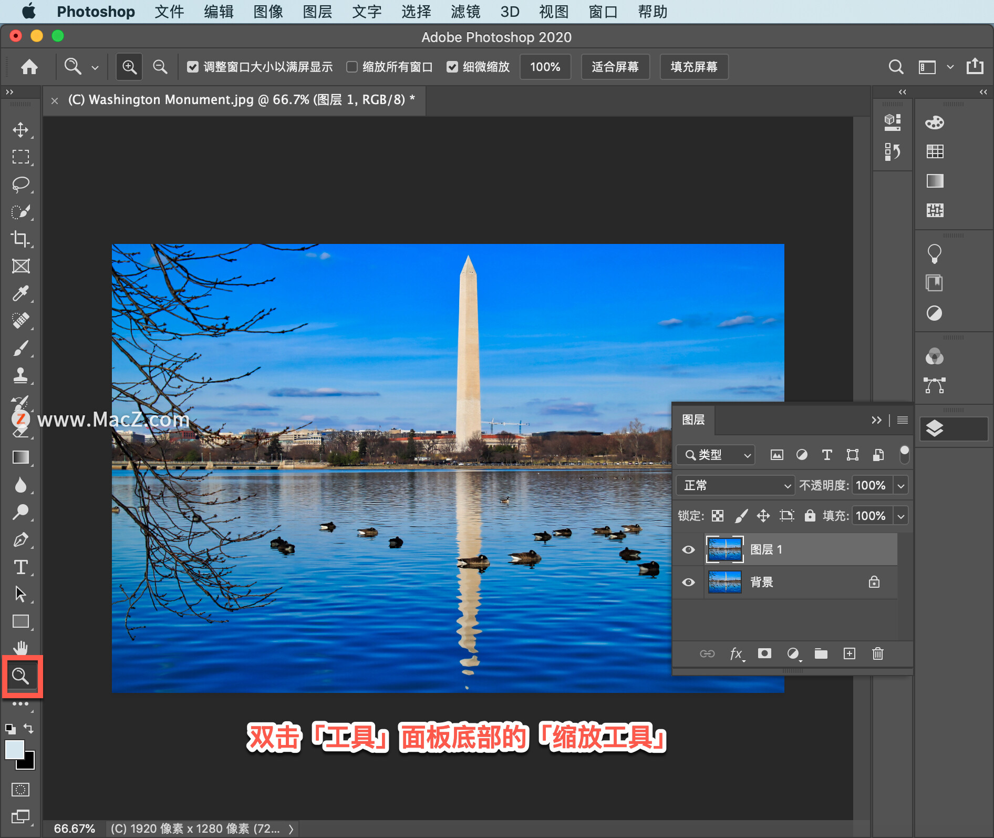Select the Hand tool
994x838 pixels.
pos(20,648)
